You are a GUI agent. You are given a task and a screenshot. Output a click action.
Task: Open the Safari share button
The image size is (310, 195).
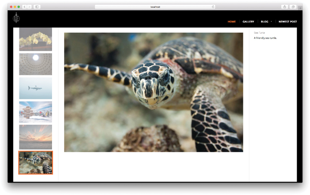285,7
